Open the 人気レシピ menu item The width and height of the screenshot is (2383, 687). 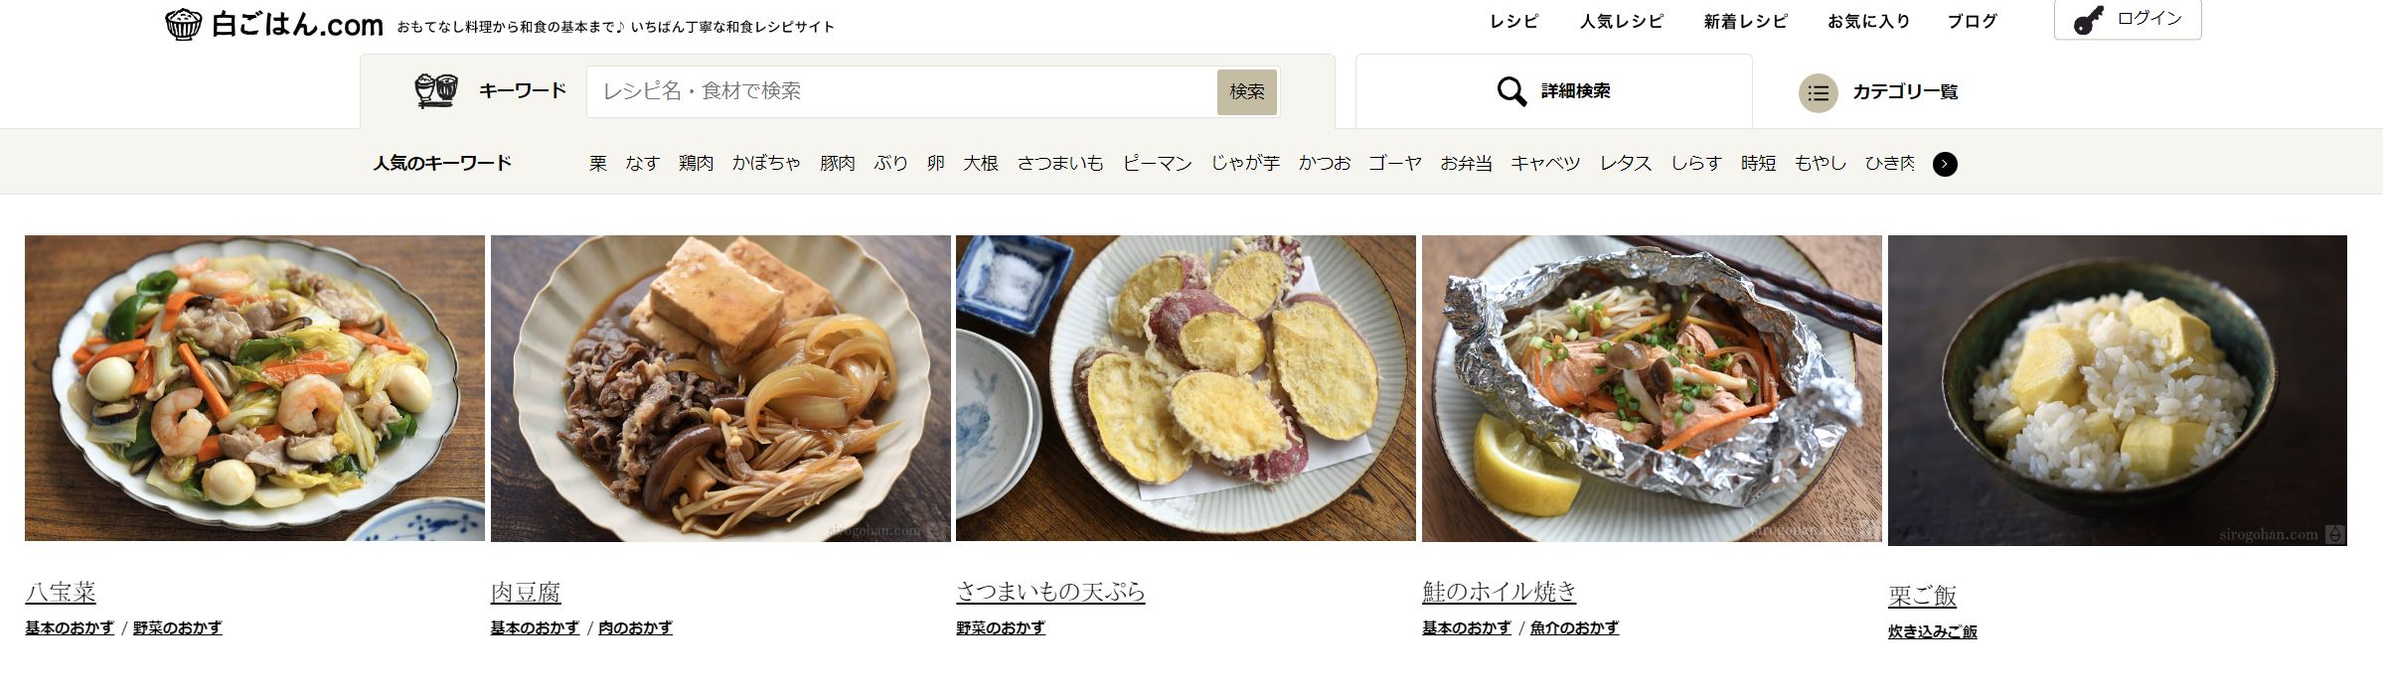tap(1621, 21)
